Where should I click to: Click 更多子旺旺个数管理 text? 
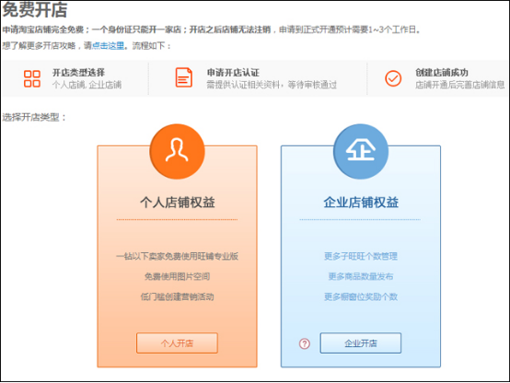pos(361,256)
